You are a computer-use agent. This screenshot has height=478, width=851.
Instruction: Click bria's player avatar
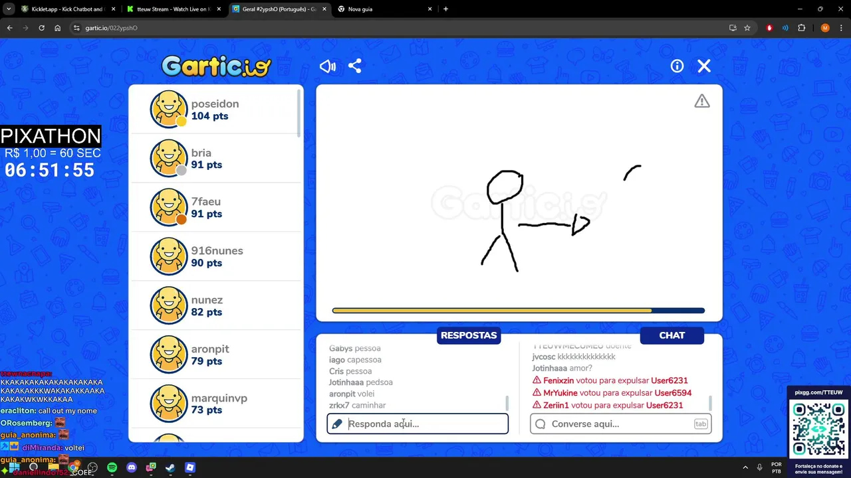coord(169,158)
